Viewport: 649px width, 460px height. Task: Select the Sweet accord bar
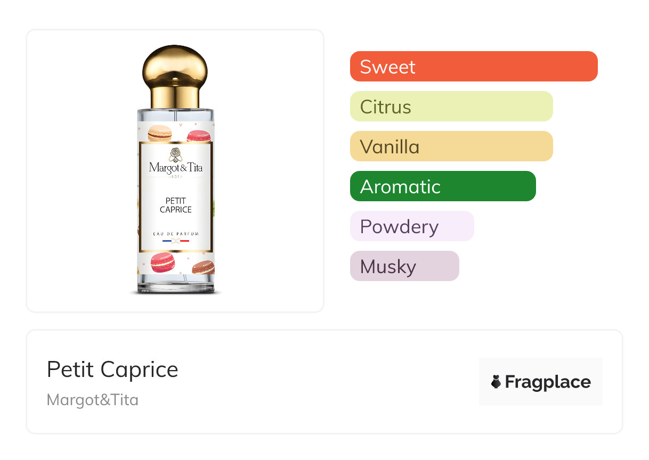pos(473,67)
